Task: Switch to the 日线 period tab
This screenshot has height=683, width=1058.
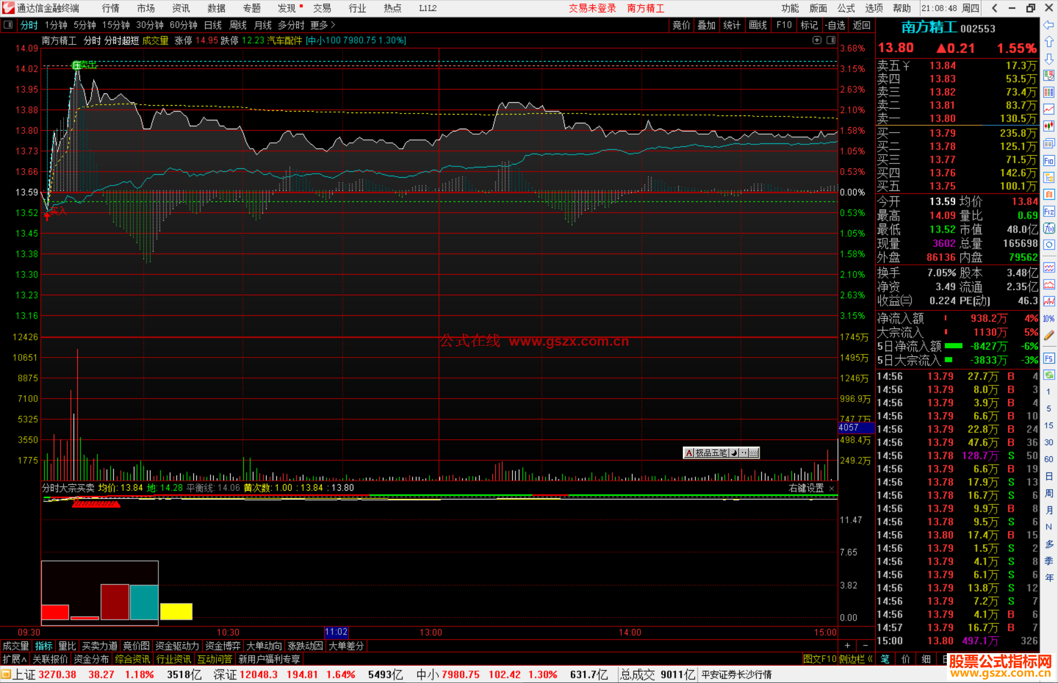Action: click(213, 25)
